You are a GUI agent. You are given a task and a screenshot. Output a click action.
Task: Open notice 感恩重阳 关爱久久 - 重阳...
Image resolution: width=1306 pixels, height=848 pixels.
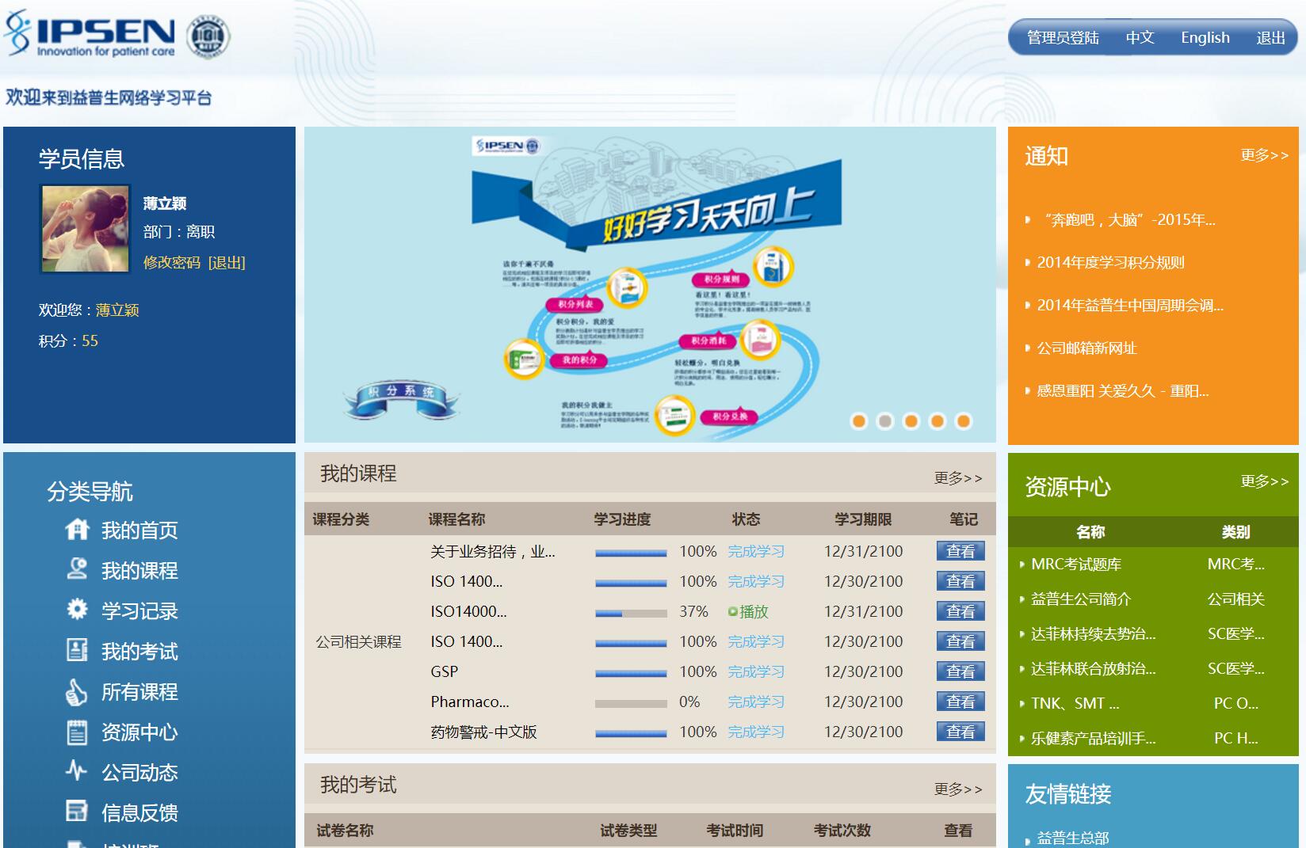(1123, 390)
